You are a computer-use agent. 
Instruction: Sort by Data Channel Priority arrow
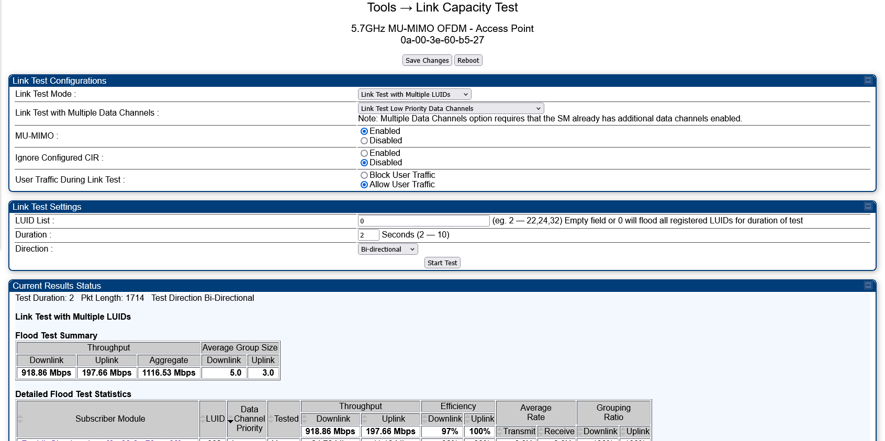[230, 421]
